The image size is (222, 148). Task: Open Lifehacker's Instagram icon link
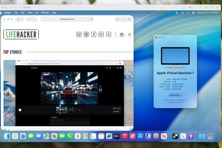click(86, 34)
